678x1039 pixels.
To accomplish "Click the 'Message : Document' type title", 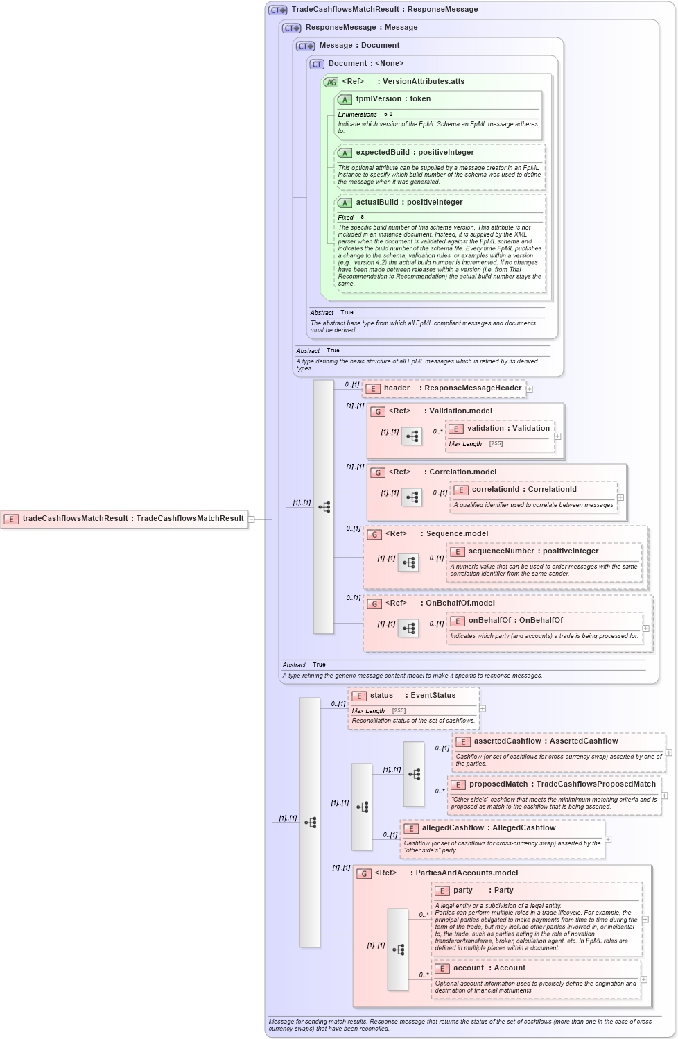I will pyautogui.click(x=359, y=46).
